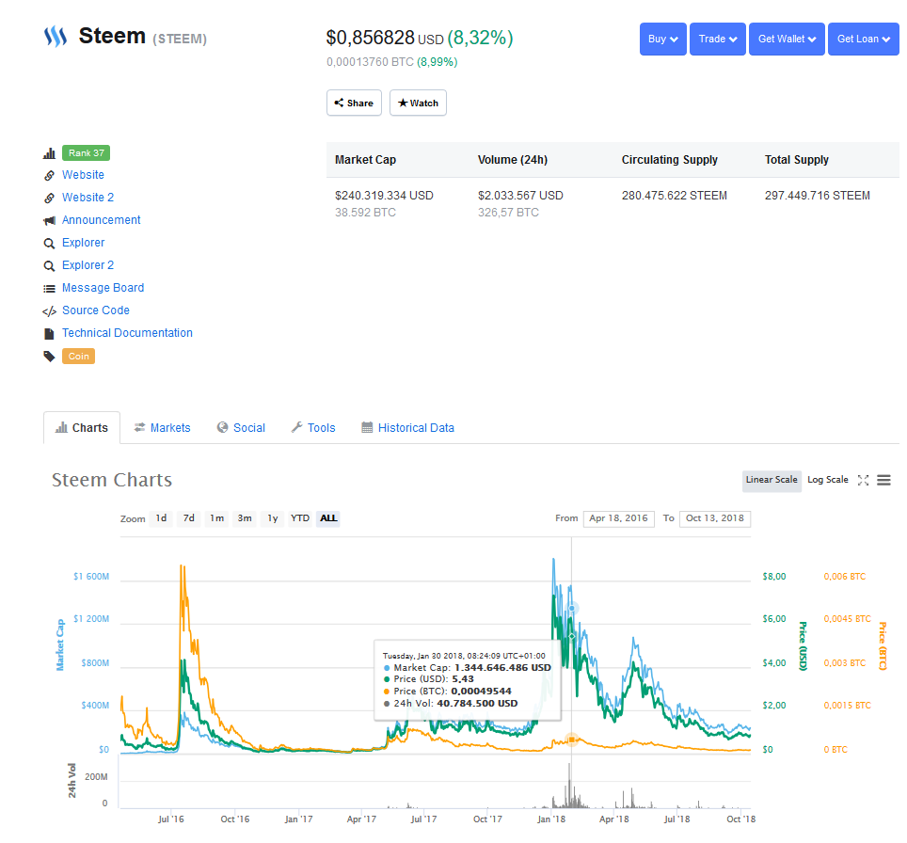Switch to the Historical Data tab

click(407, 428)
